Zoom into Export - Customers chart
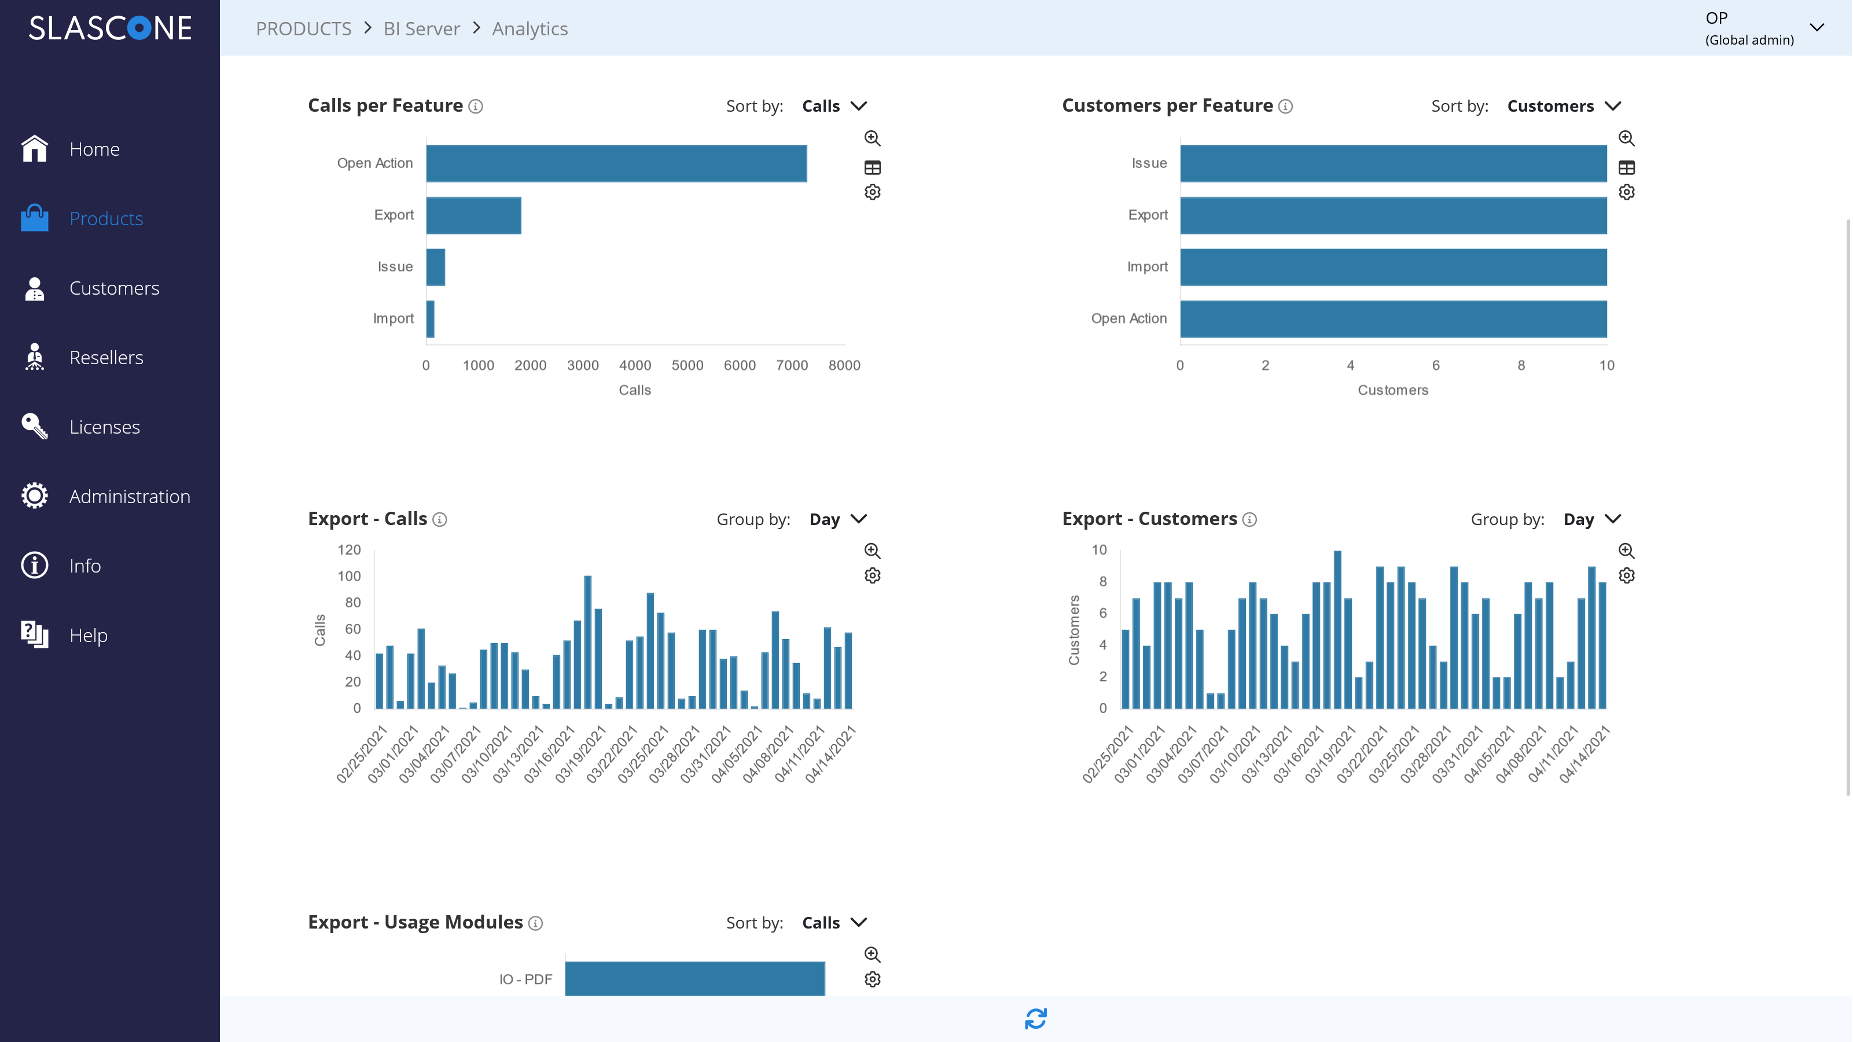 pyautogui.click(x=1626, y=551)
